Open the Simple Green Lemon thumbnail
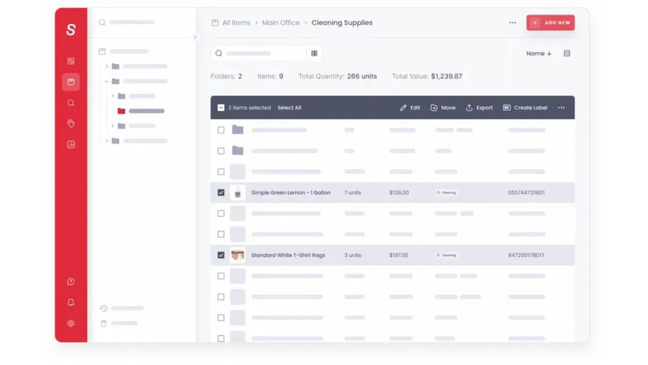Image resolution: width=648 pixels, height=365 pixels. pyautogui.click(x=238, y=193)
